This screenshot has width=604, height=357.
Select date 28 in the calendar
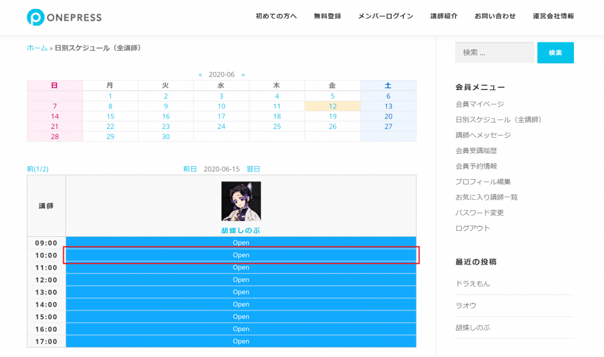pyautogui.click(x=55, y=137)
